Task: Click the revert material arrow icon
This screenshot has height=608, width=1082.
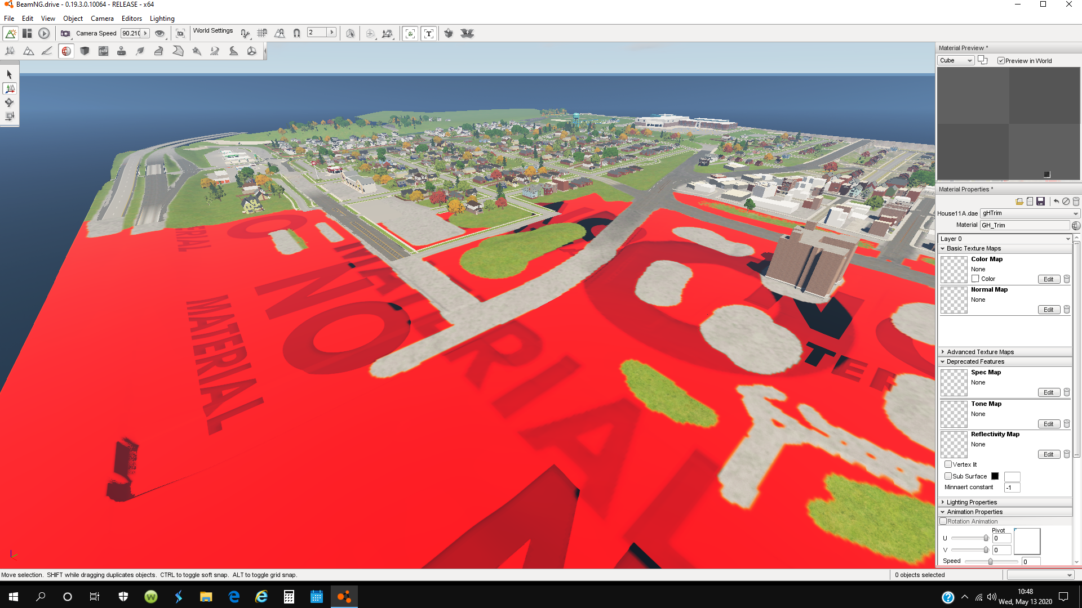Action: click(x=1056, y=202)
